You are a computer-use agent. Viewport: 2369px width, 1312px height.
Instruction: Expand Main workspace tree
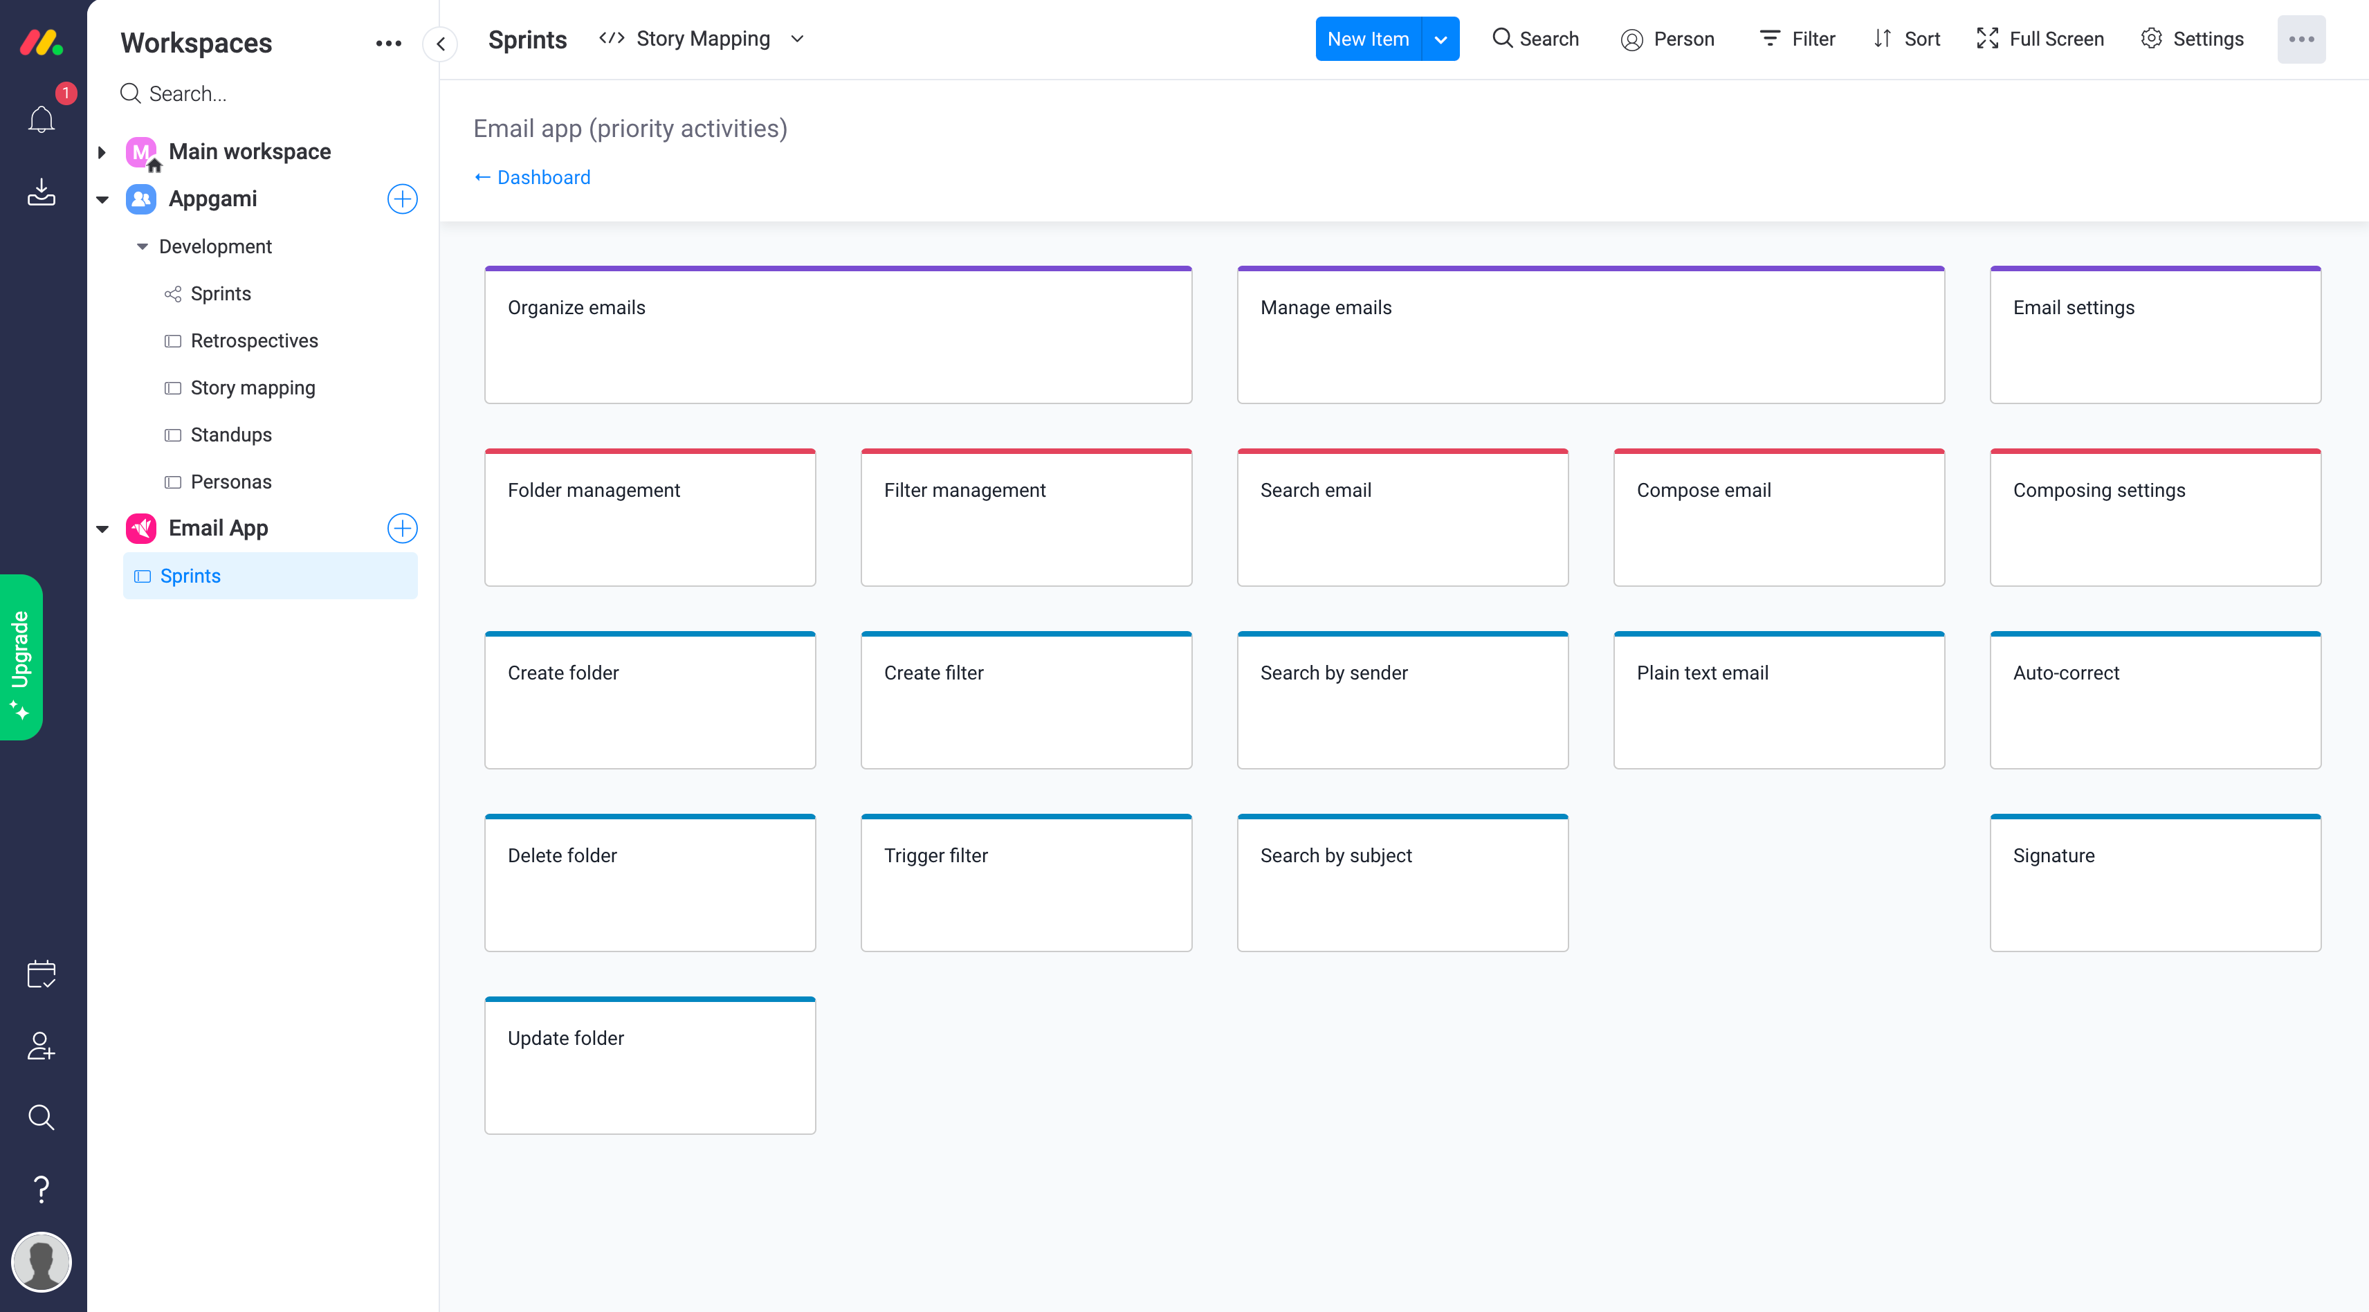[102, 152]
